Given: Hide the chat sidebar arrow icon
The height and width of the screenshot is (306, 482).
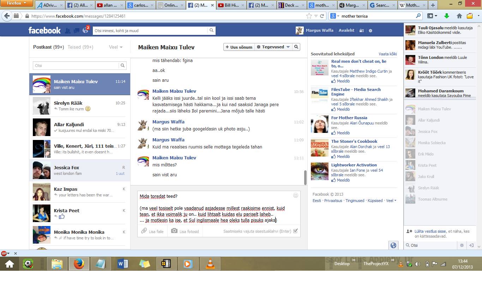Looking at the screenshot, I should 471,245.
